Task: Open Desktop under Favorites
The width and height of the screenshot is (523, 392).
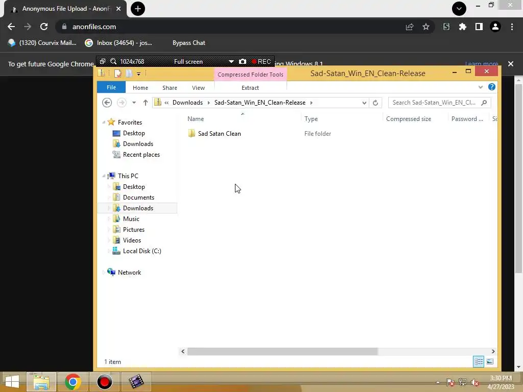Action: 134,133
